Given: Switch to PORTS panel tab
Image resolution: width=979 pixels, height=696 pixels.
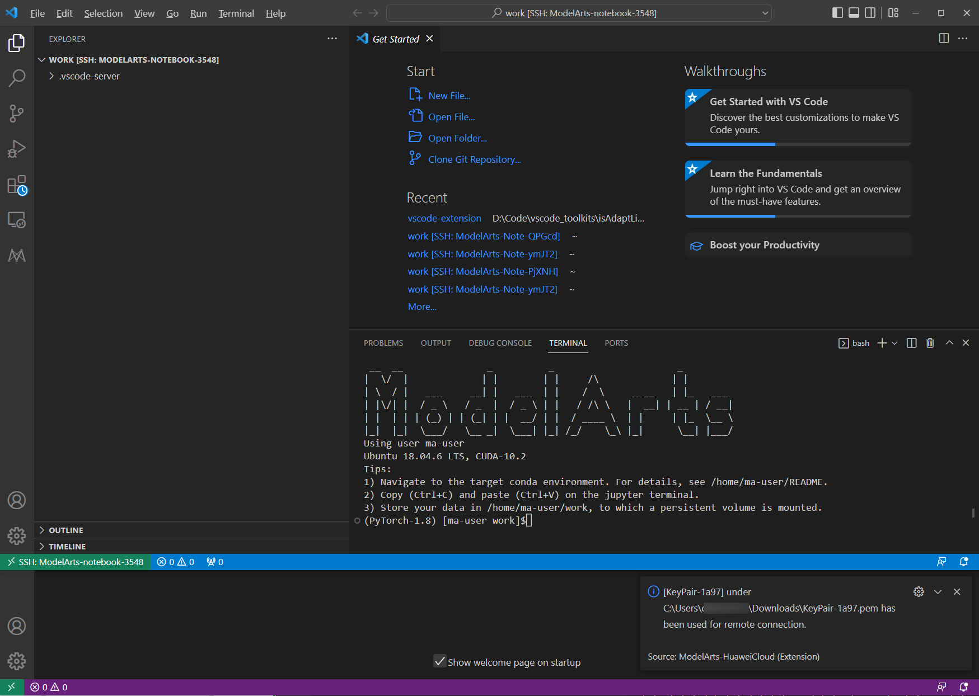Looking at the screenshot, I should tap(616, 343).
